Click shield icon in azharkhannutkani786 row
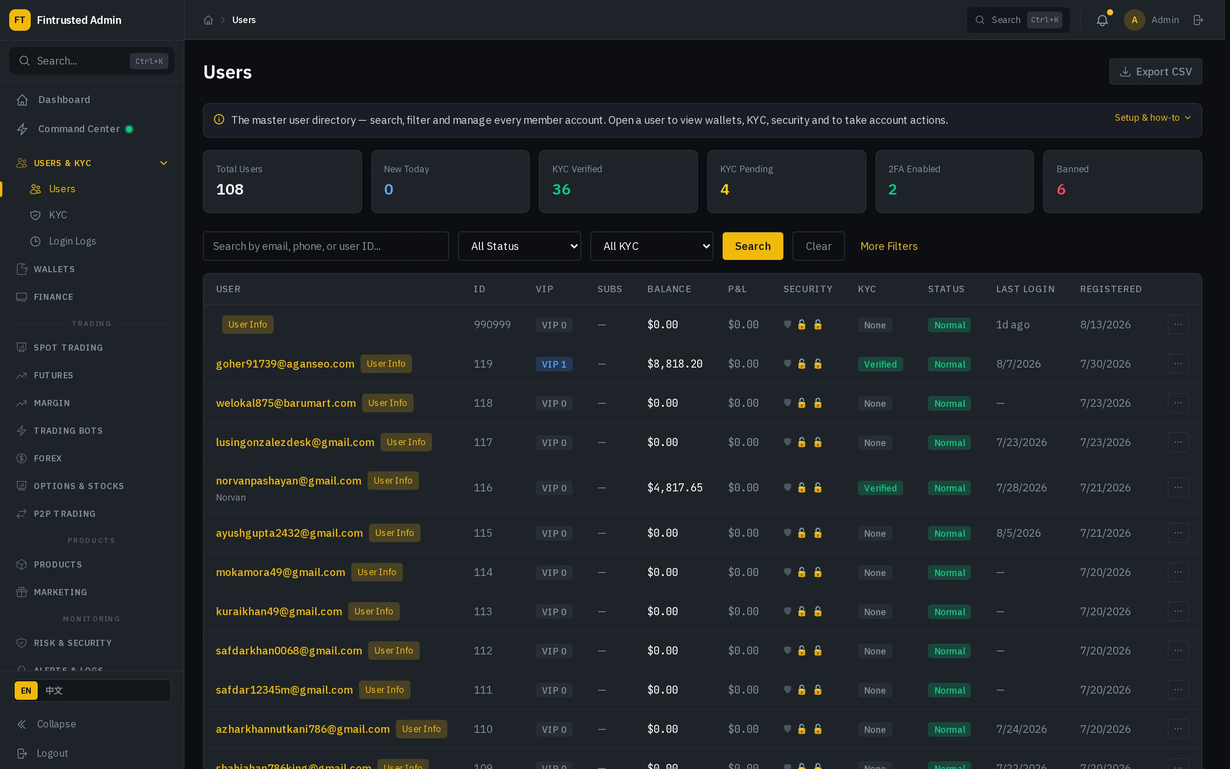 (x=787, y=729)
